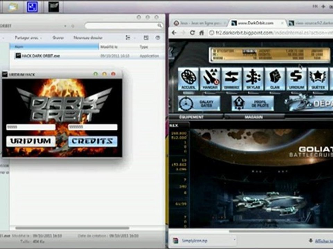Open the dark hack app taskbar icon
333x249 pixels.
53,7
